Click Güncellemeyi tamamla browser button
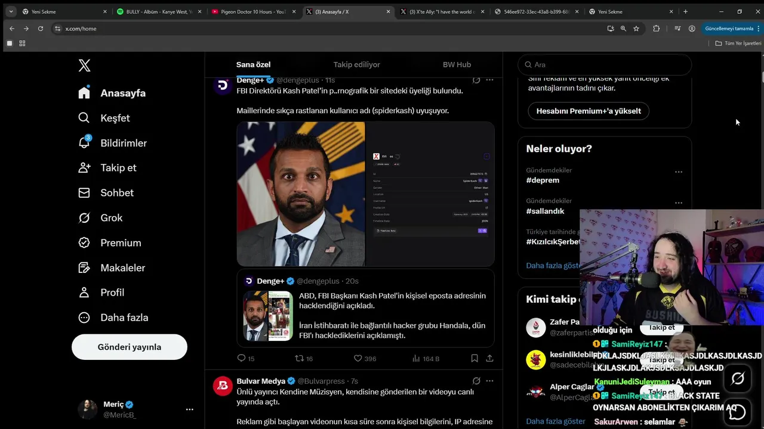 (729, 29)
